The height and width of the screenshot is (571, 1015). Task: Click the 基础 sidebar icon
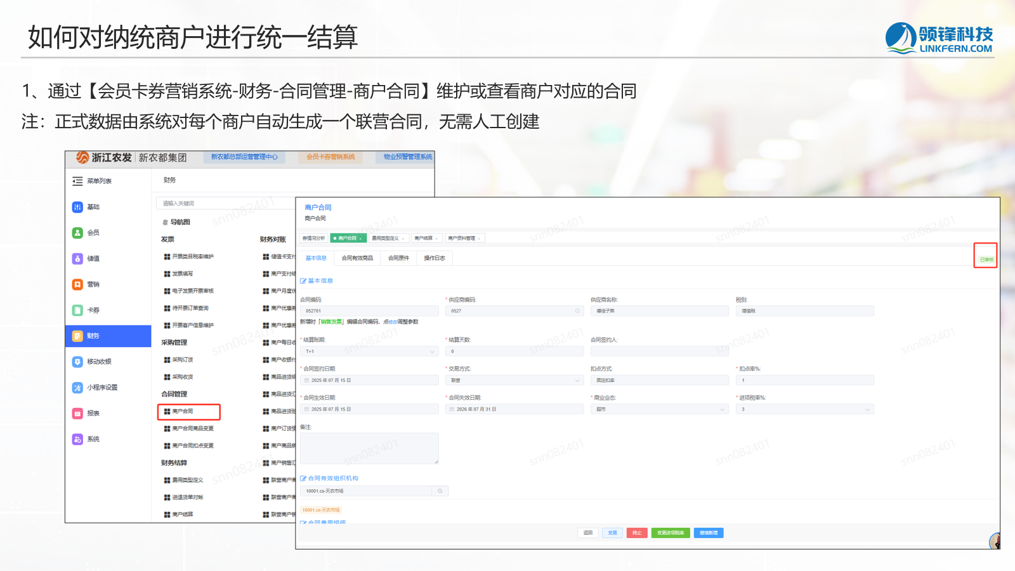[x=77, y=207]
